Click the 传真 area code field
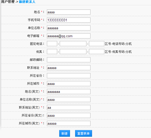The height and width of the screenshot is (138, 151). (52, 52)
